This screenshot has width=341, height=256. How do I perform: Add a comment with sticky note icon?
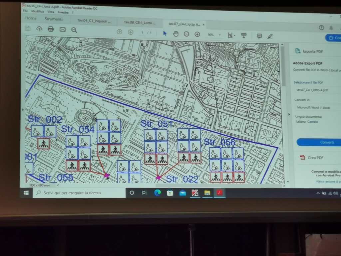[x=259, y=36]
